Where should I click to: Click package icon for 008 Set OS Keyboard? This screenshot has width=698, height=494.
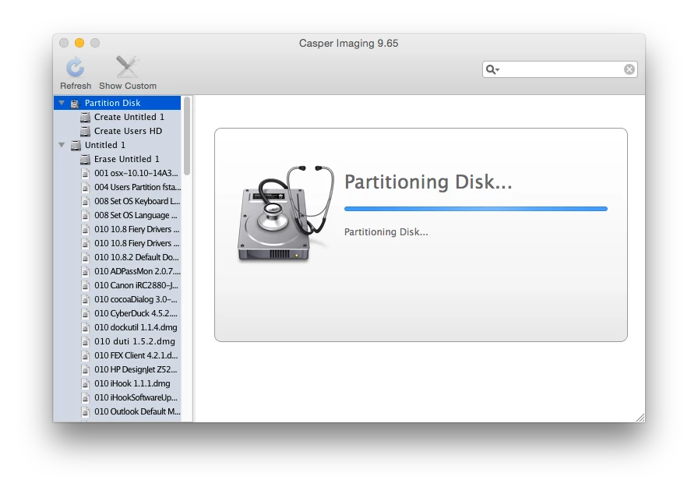[86, 201]
